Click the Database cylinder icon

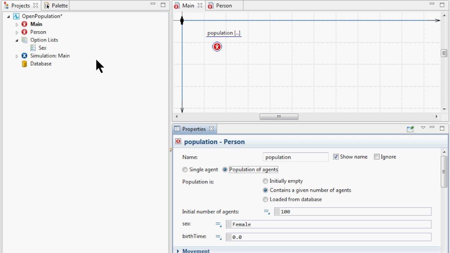[24, 64]
